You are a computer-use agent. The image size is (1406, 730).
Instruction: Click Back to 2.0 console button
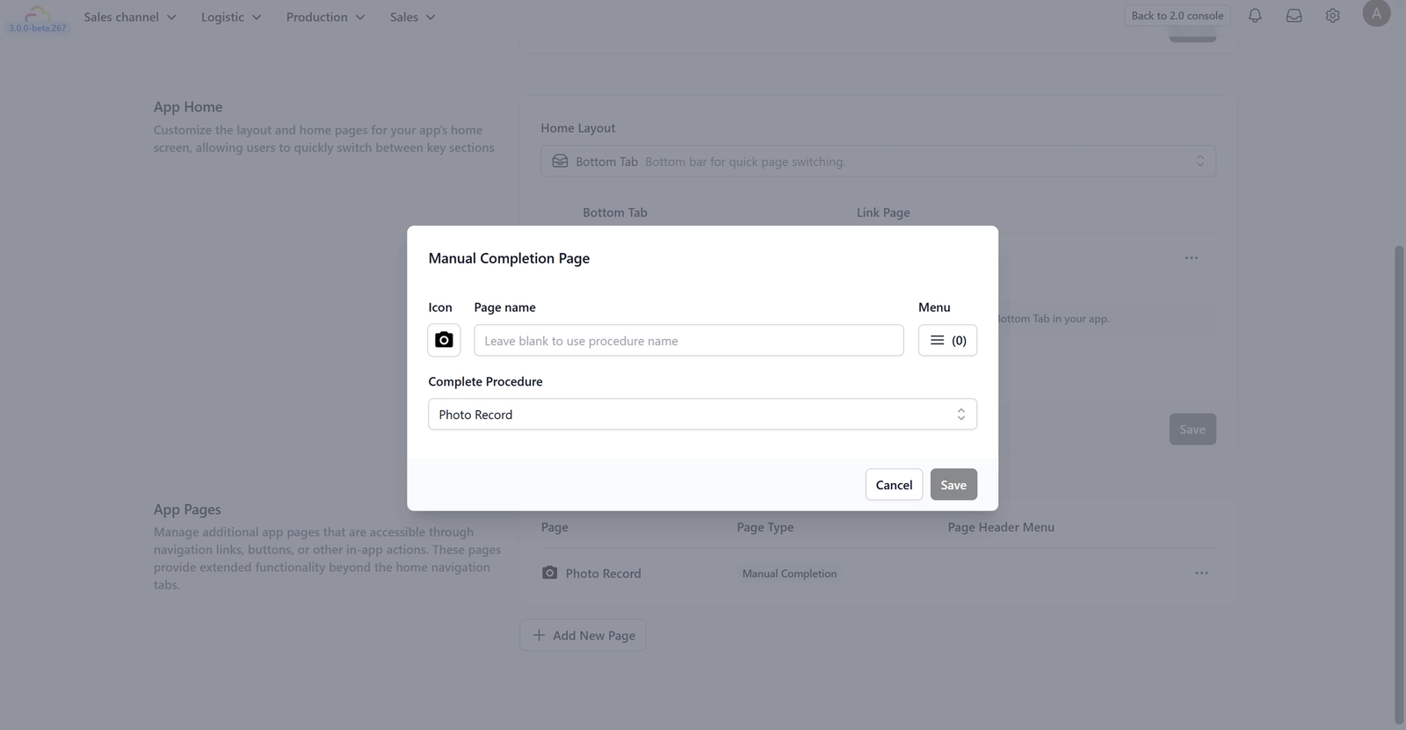click(1177, 16)
